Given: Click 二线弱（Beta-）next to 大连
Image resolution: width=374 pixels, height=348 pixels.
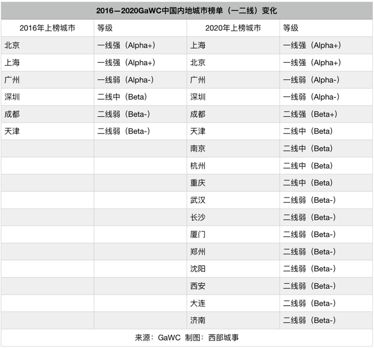Looking at the screenshot, I should pos(309,303).
